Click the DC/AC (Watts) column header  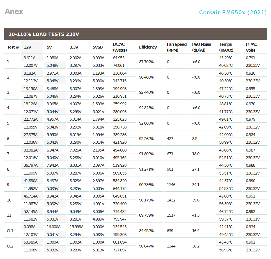120,47
